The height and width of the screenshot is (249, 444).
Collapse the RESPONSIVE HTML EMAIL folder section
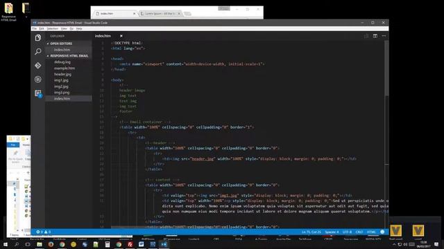[x=69, y=56]
